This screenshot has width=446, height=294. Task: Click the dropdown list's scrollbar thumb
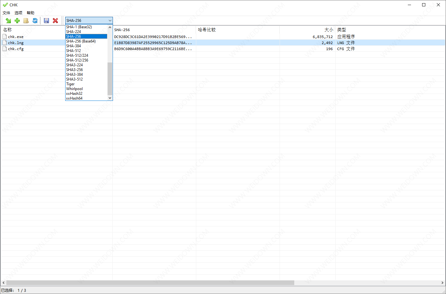click(110, 79)
